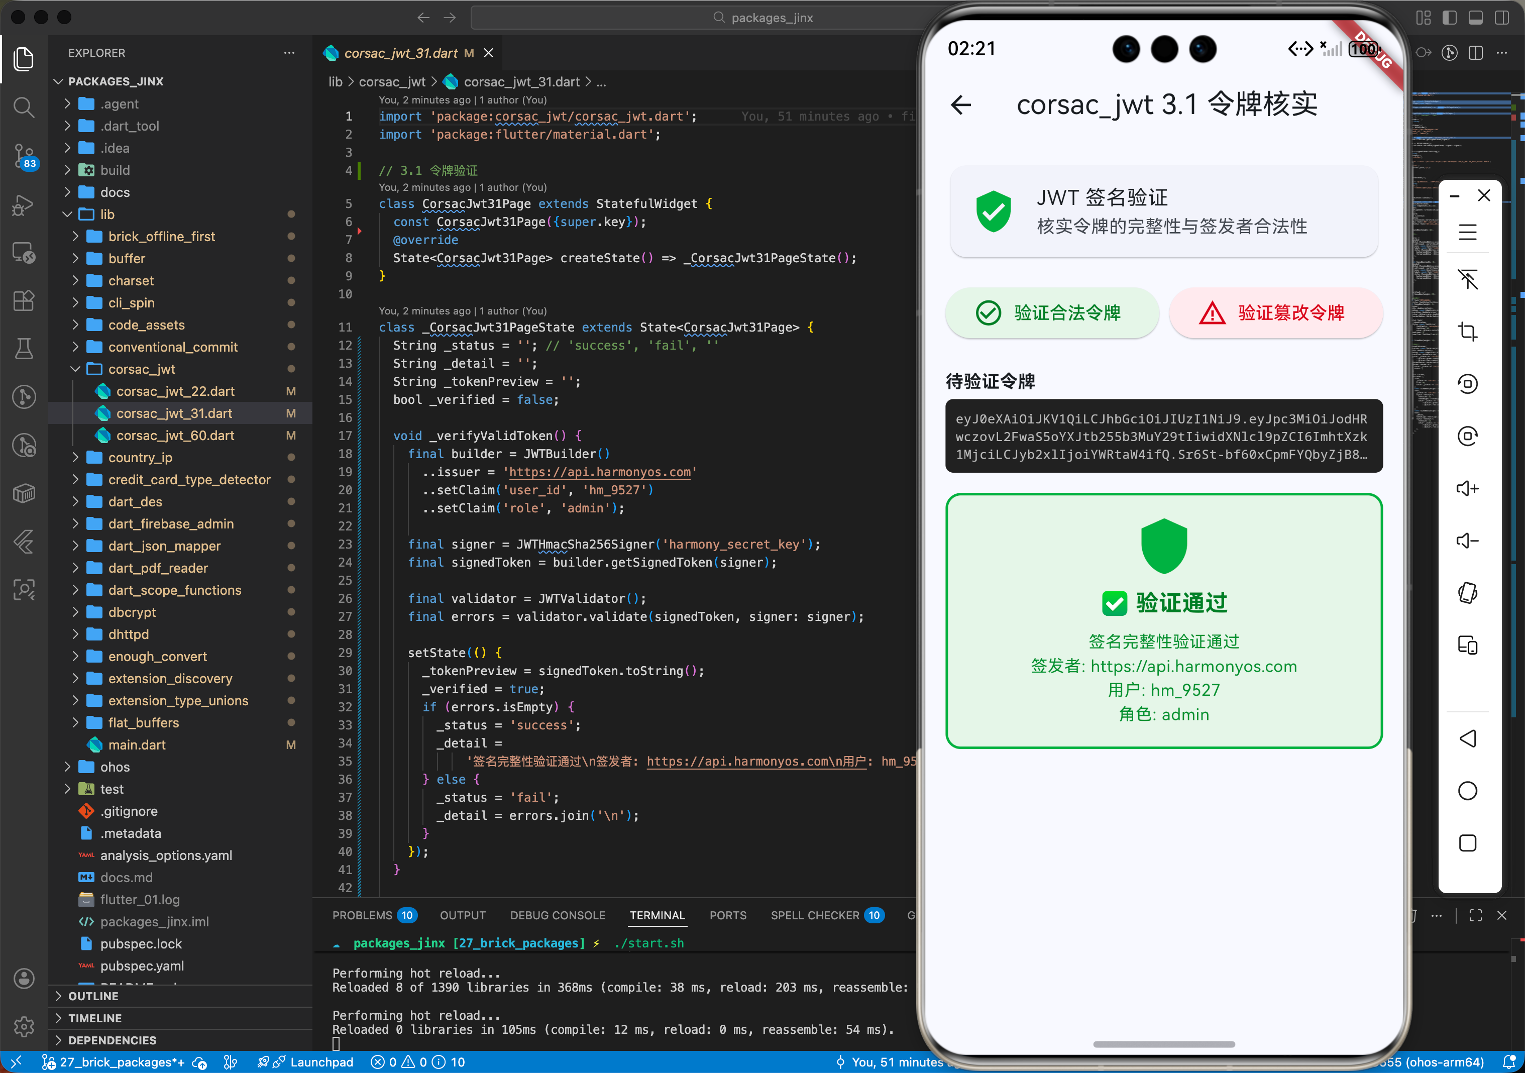The height and width of the screenshot is (1073, 1525).
Task: Toggle primary side bar layout icon
Action: (1449, 18)
